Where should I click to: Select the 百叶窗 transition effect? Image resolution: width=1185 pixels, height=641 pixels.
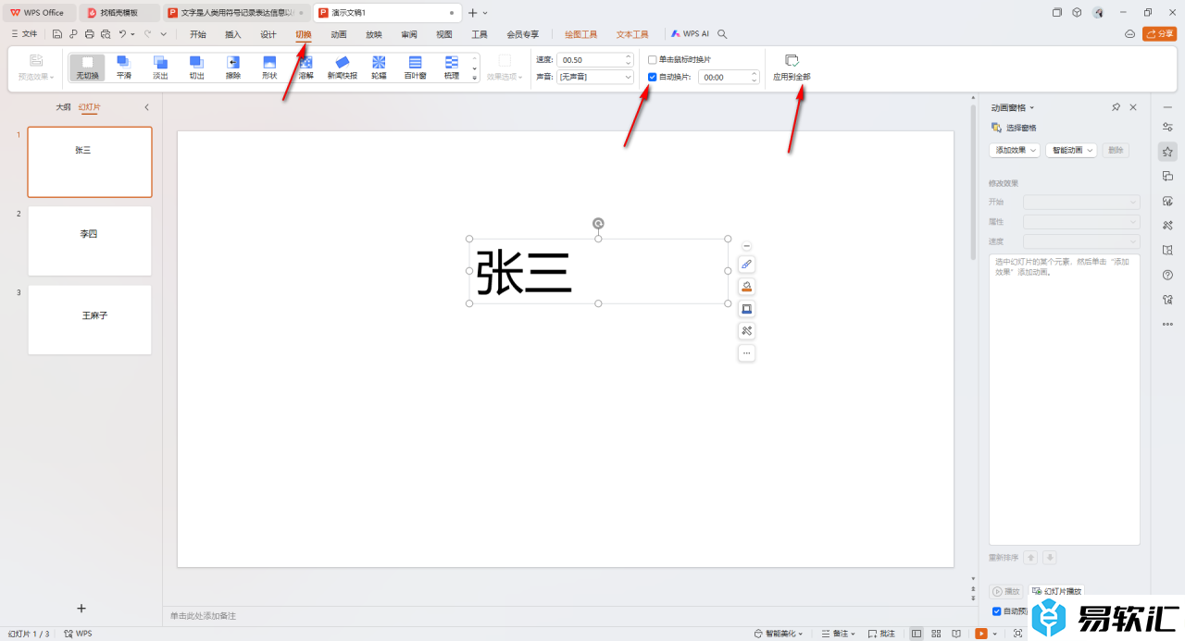coord(415,68)
